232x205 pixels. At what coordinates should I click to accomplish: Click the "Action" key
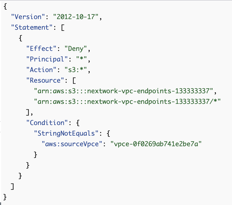click(41, 70)
